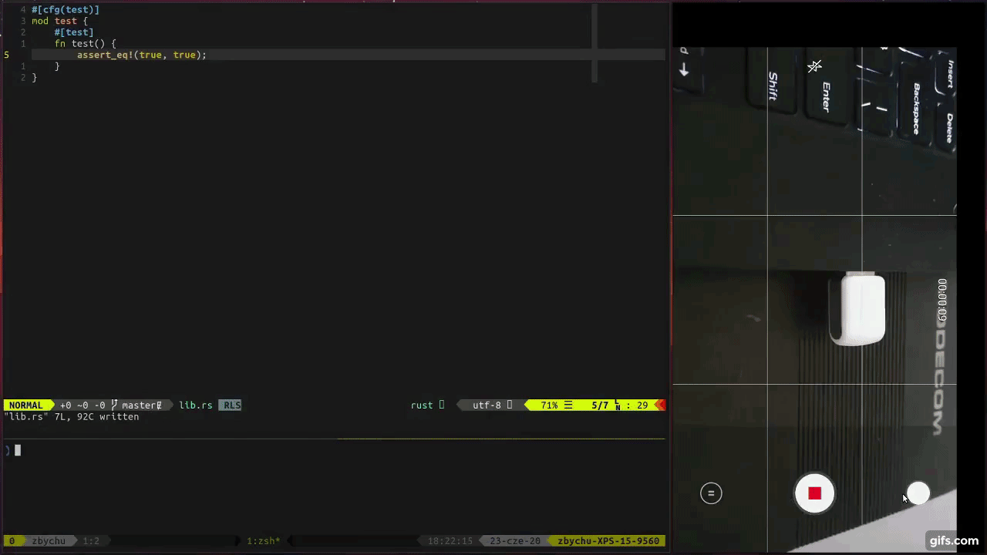Tap the white shutter capture button
987x555 pixels.
(x=918, y=493)
